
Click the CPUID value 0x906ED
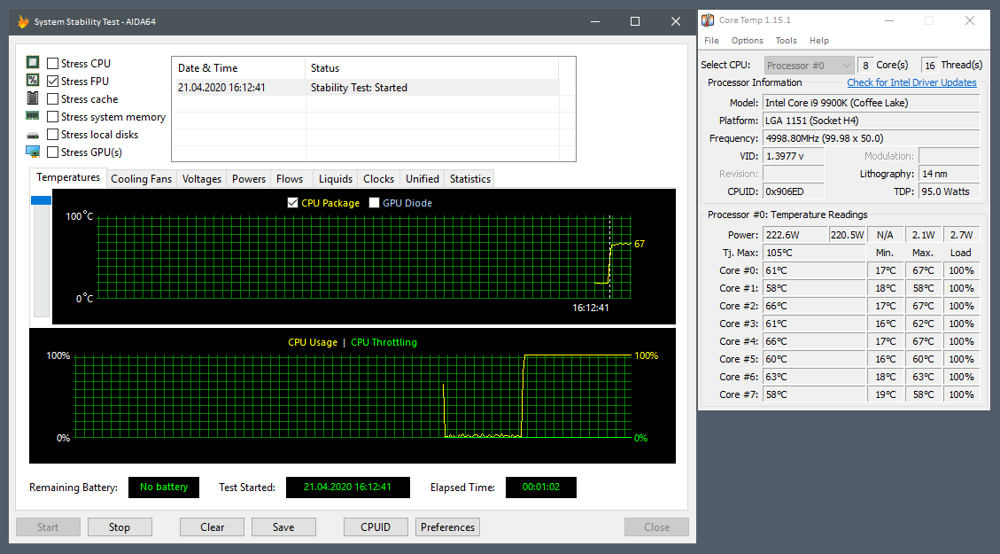[x=794, y=191]
